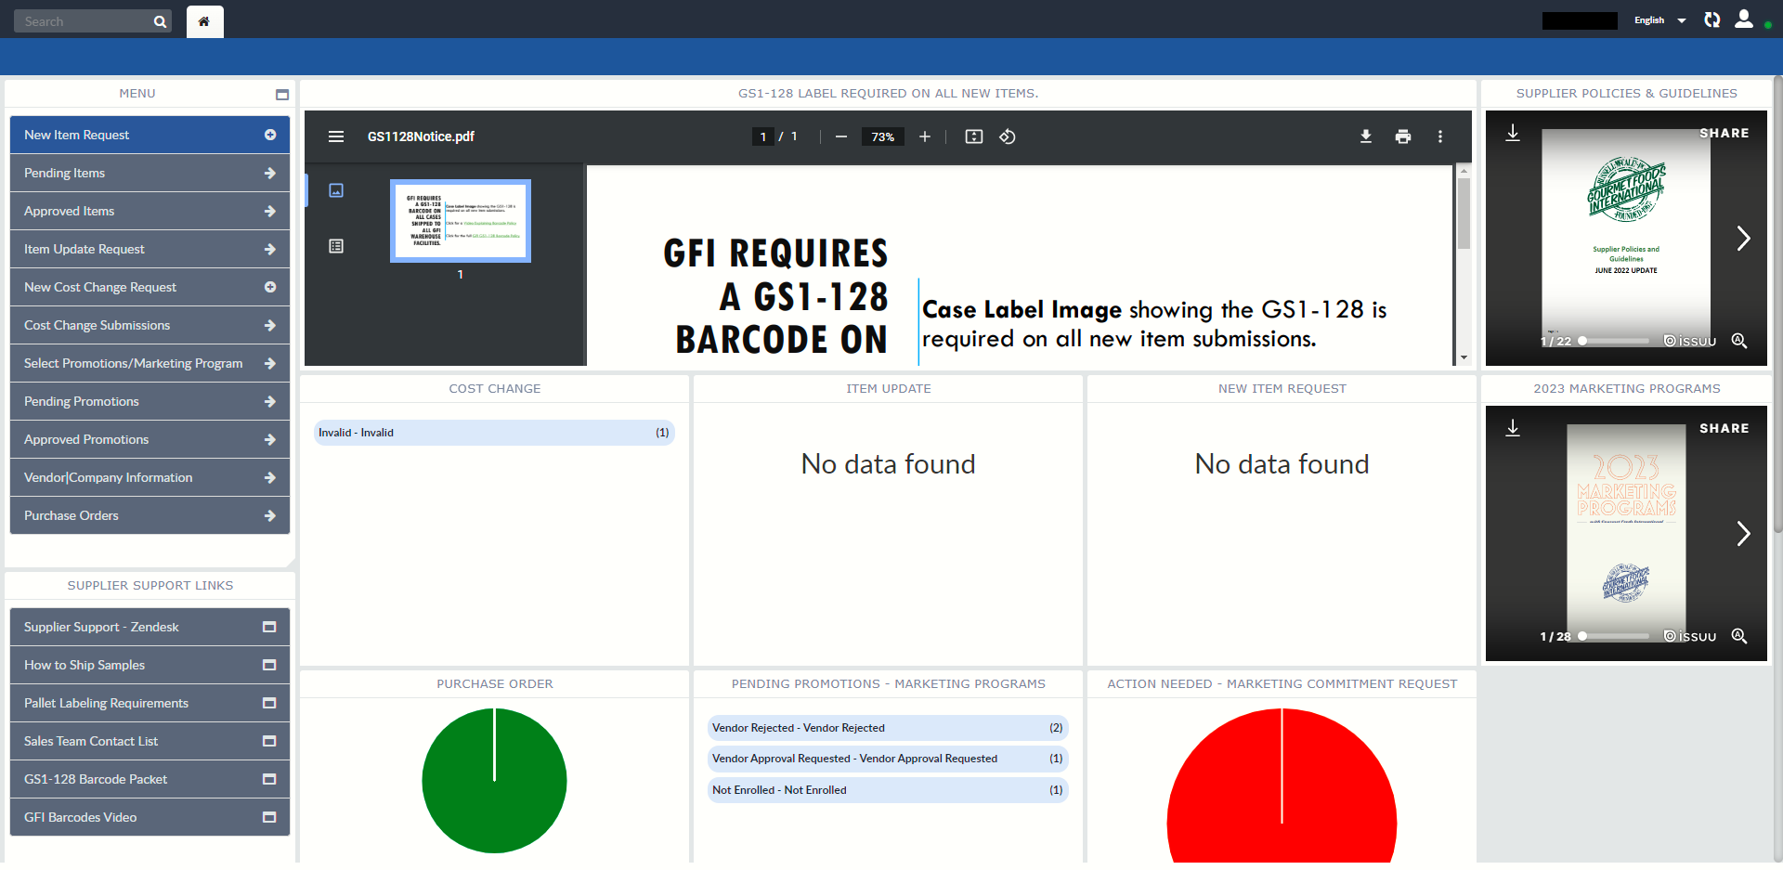Click plus icon on New Cost Change Request
The width and height of the screenshot is (1783, 870).
(270, 287)
